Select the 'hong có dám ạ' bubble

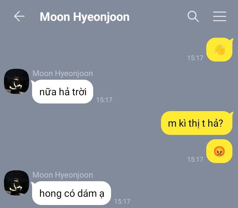pos(71,193)
